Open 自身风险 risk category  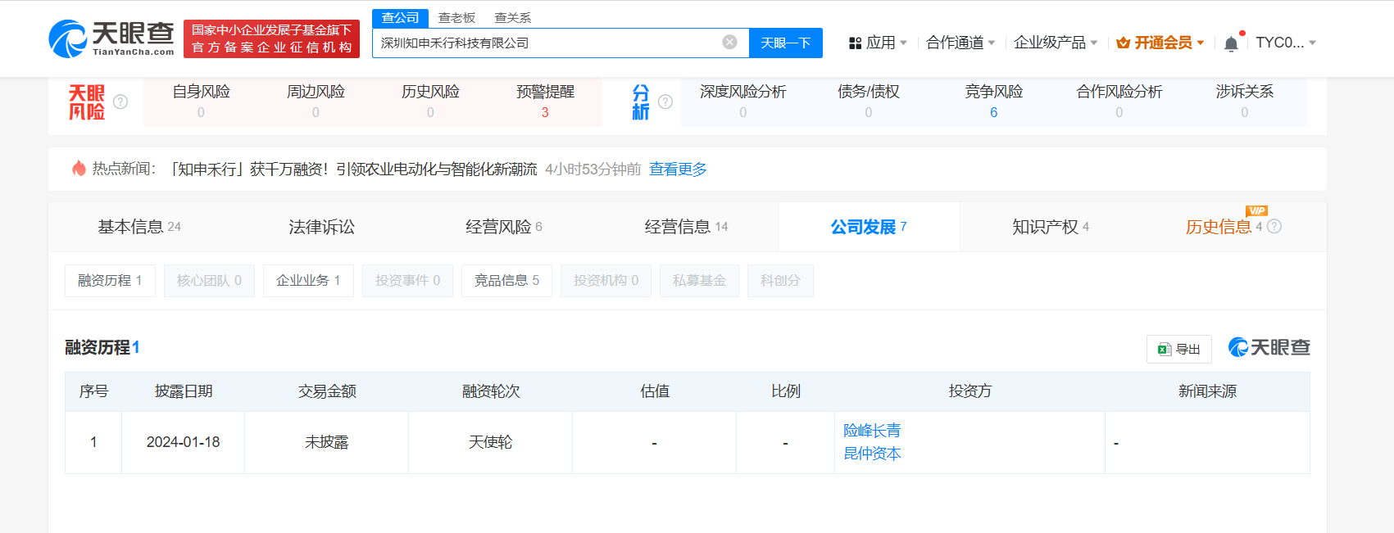point(201,102)
